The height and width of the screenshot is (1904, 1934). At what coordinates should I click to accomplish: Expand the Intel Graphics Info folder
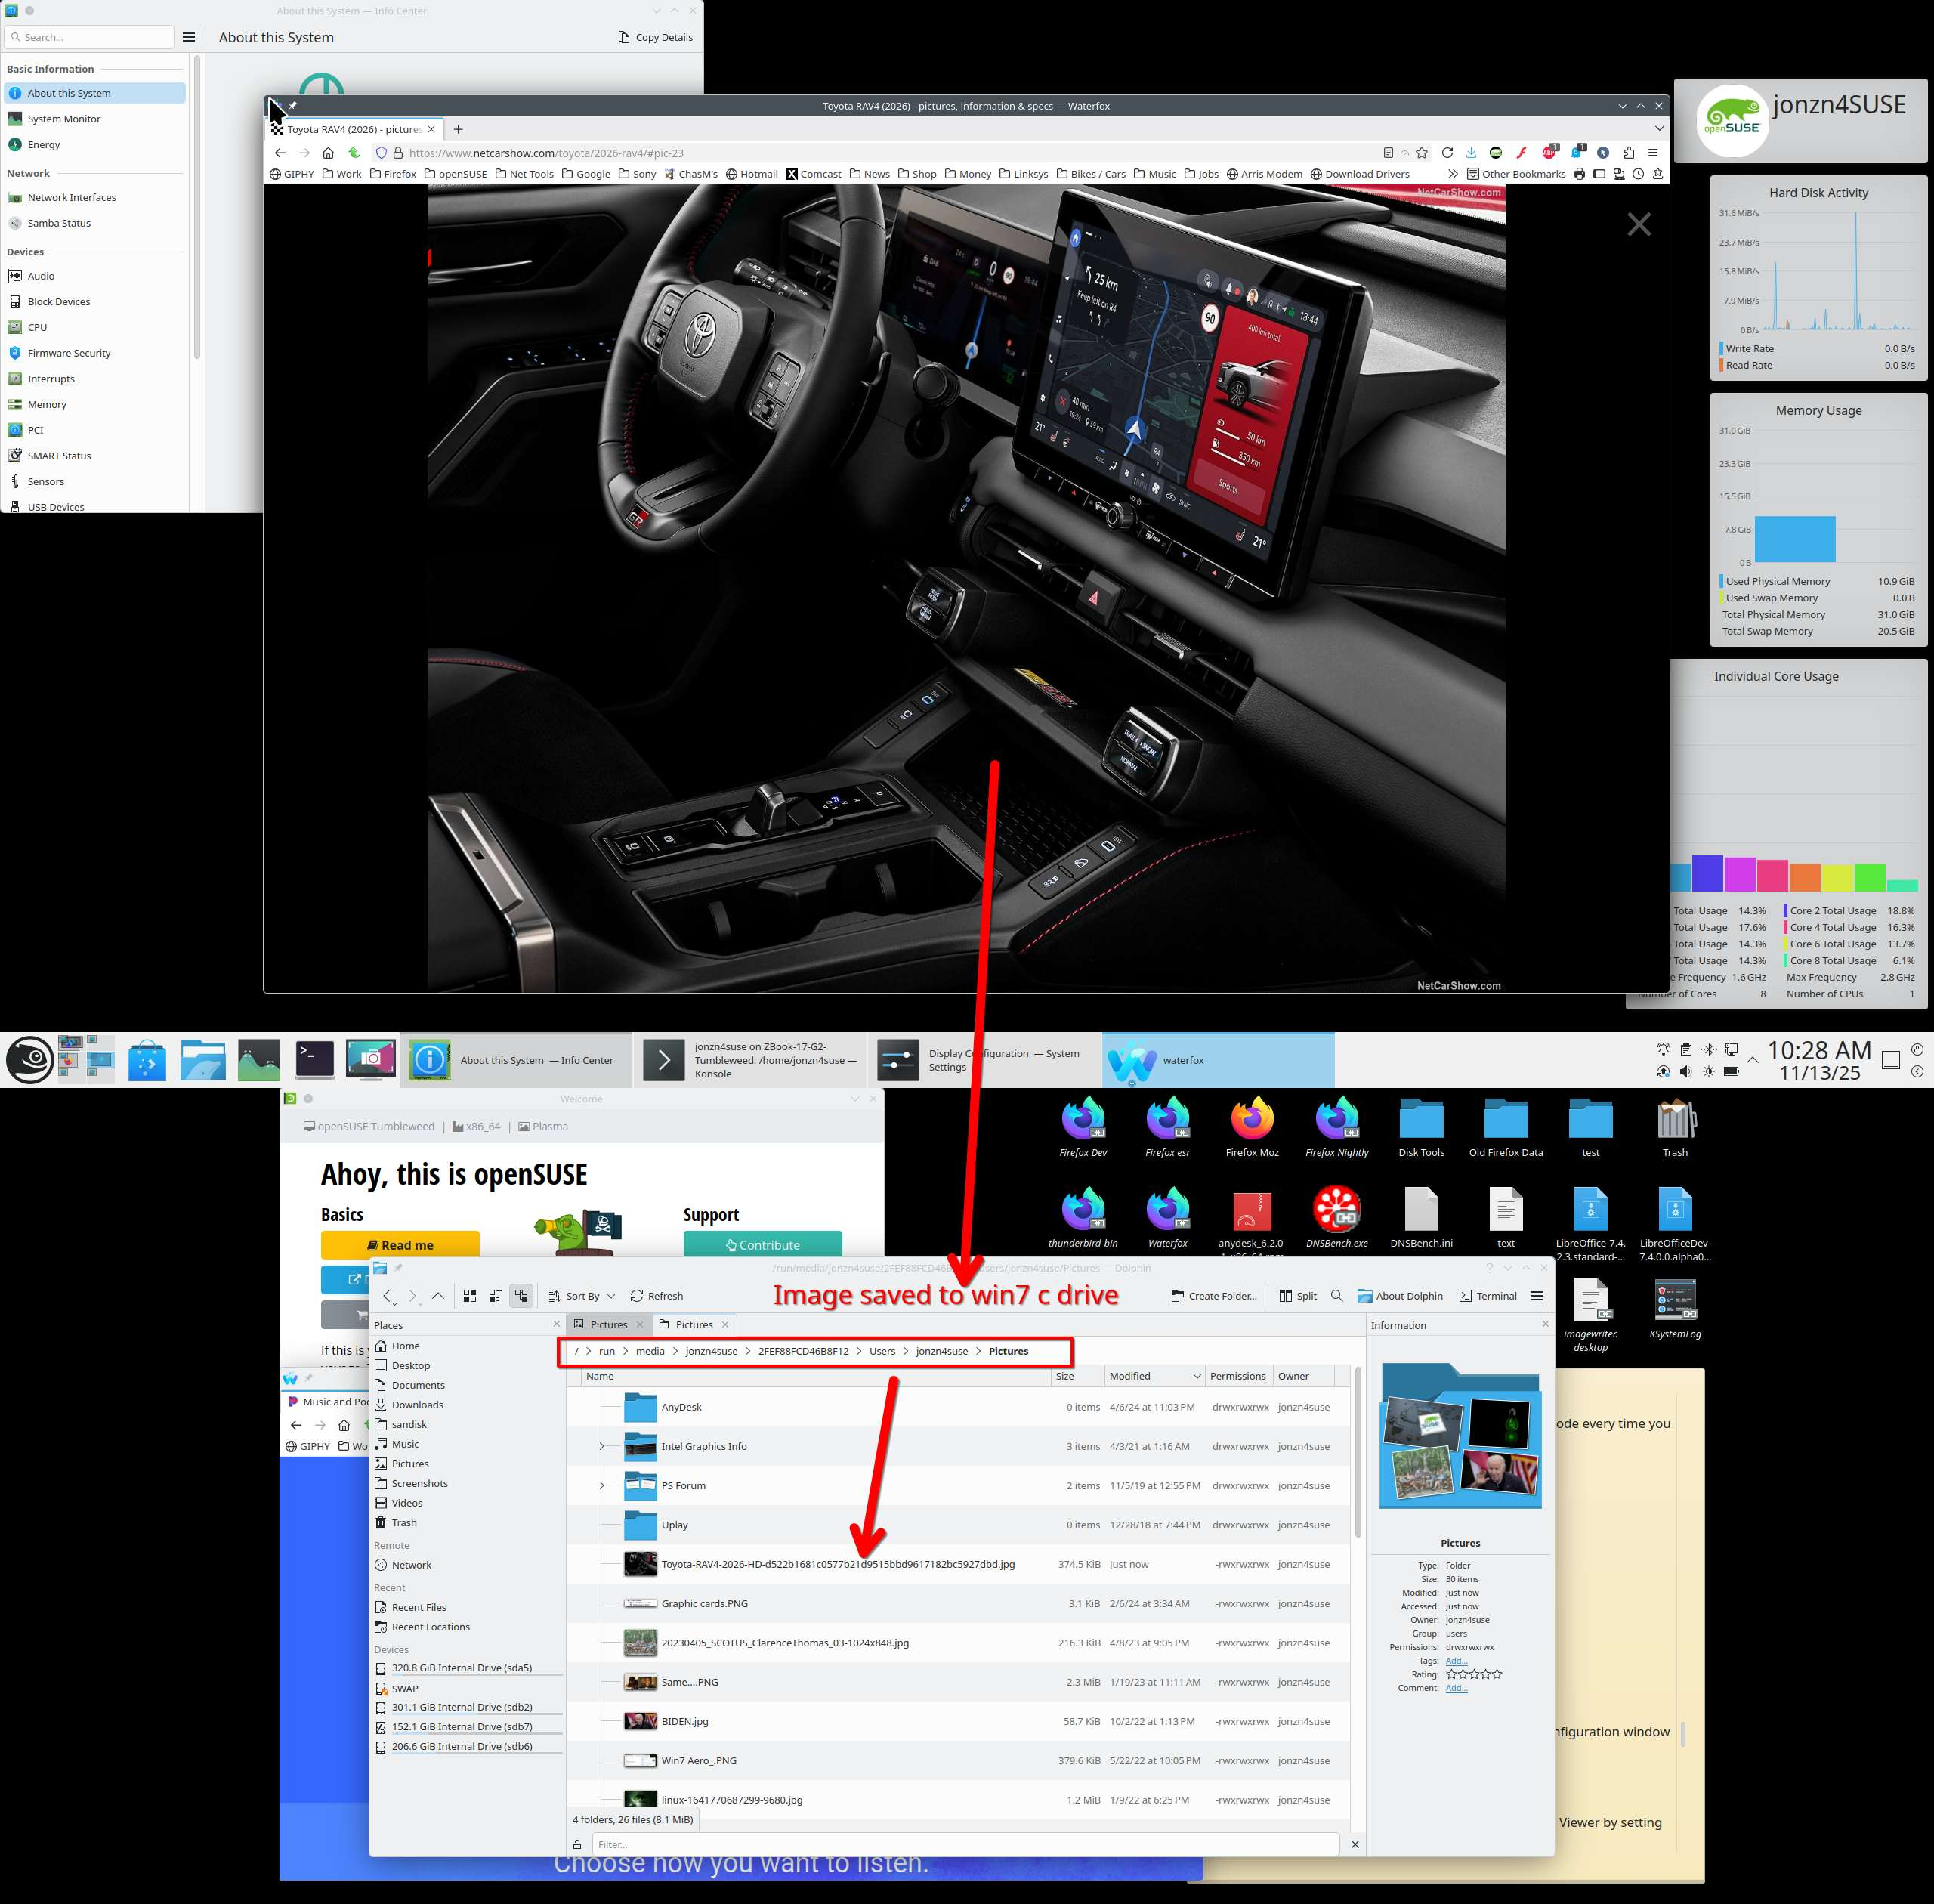[602, 1446]
